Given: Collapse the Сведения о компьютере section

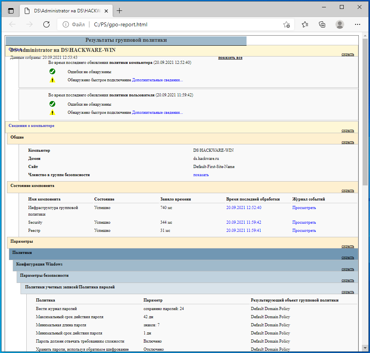Looking at the screenshot, I should tap(348, 130).
